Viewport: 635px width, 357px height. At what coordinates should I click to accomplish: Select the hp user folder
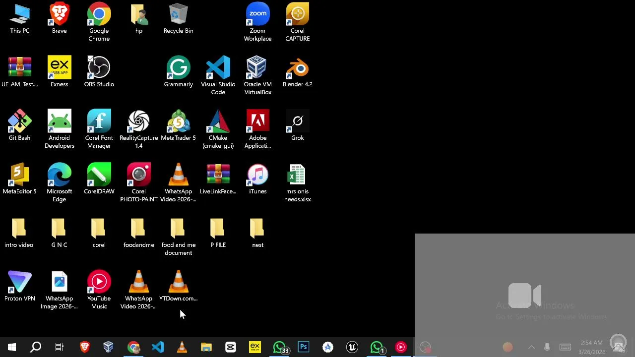(x=139, y=19)
